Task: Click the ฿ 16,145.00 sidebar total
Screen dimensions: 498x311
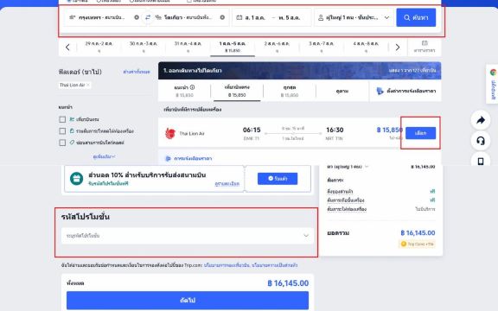Action: click(x=418, y=233)
